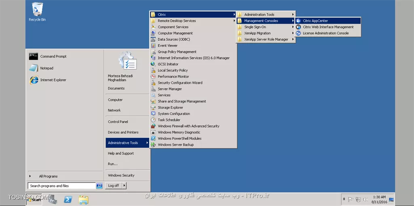Viewport: 414px width, 206px height.
Task: Open Control Panel link
Action: point(118,122)
